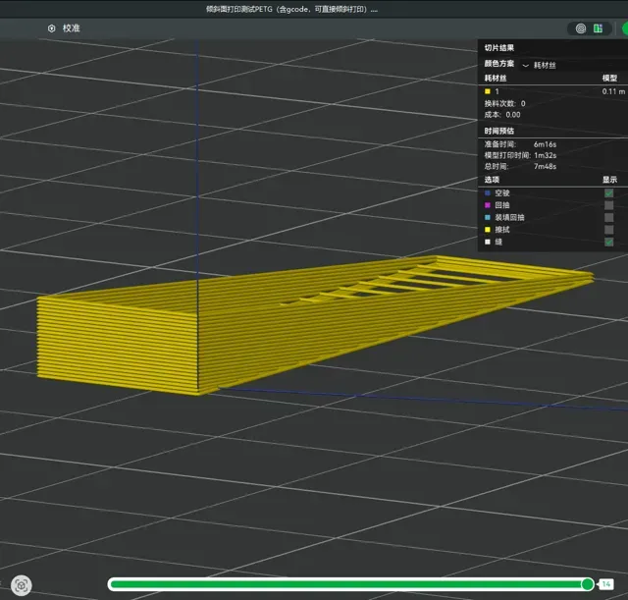Click the blue swatch next to 空驶
Image resolution: width=628 pixels, height=600 pixels.
point(488,193)
